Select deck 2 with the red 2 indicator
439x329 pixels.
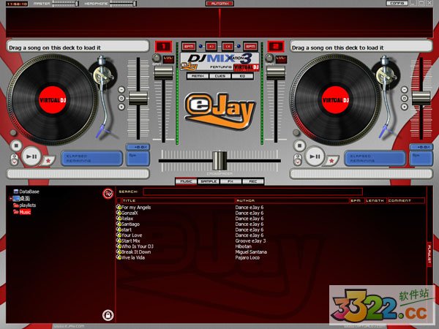coord(276,46)
